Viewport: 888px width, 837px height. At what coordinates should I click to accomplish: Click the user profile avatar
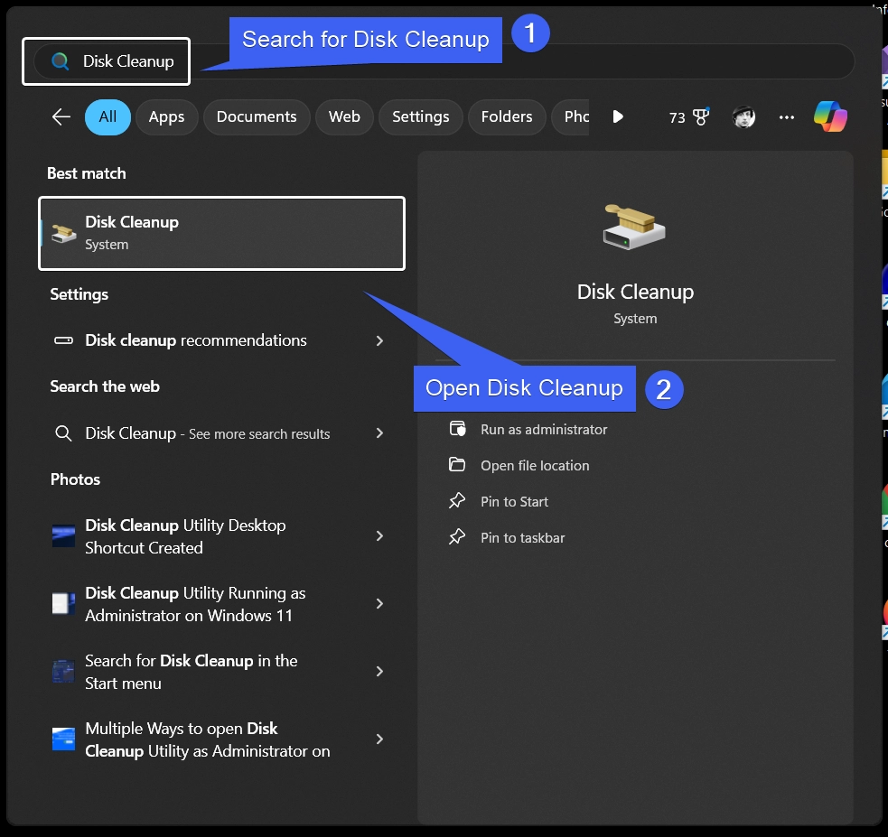743,116
